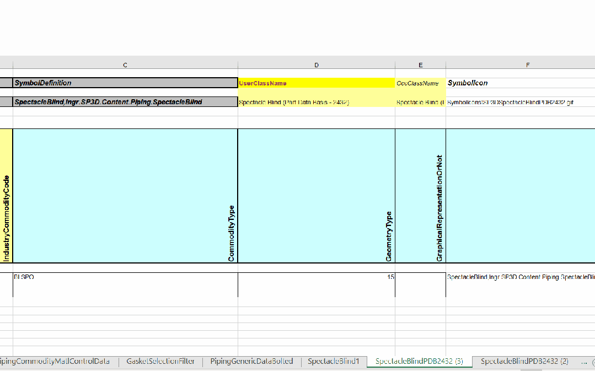Viewport: 595px width, 371px height.
Task: Select column C header
Action: pos(125,65)
